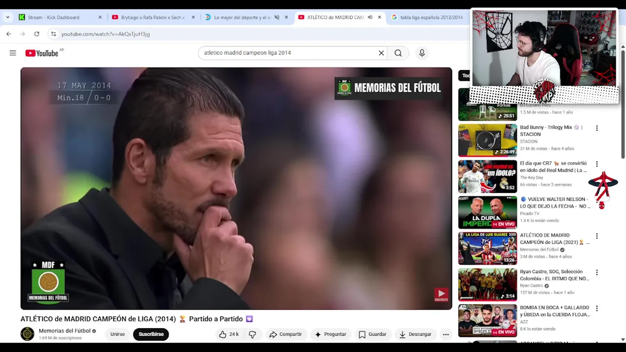Screen dimensions: 626x352
Task: Open the Ryan Castro, SOG, Selección Colombia title
Action: (x=555, y=275)
